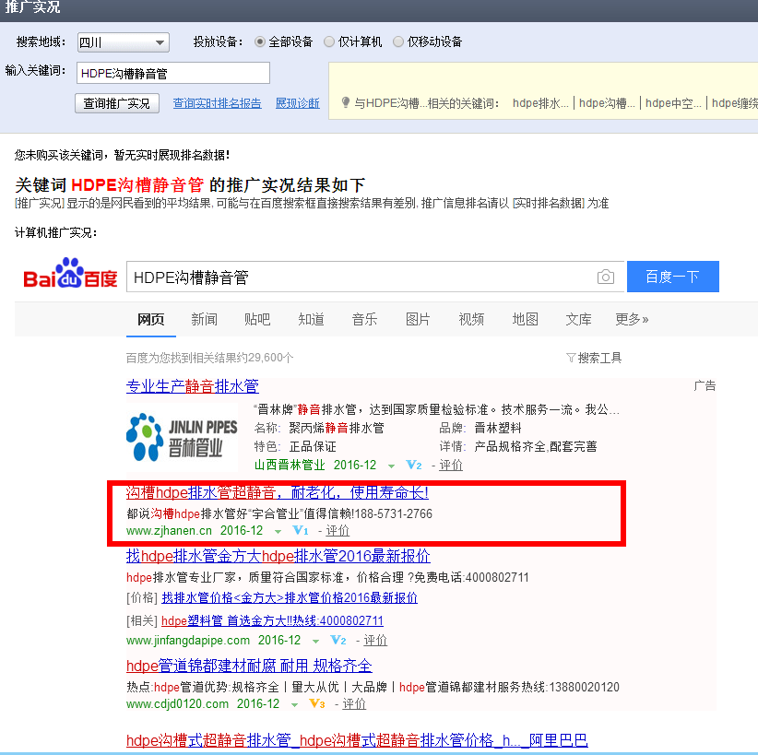Switch to the 新闻 tab
The height and width of the screenshot is (755, 758).
click(204, 320)
